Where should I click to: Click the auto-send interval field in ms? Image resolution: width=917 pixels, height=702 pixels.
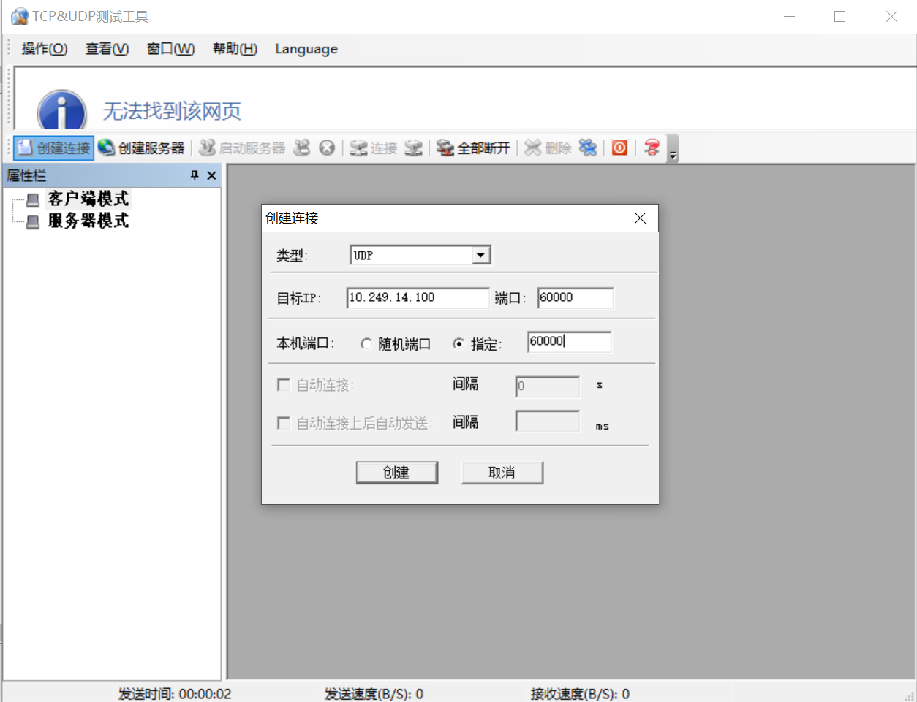547,421
